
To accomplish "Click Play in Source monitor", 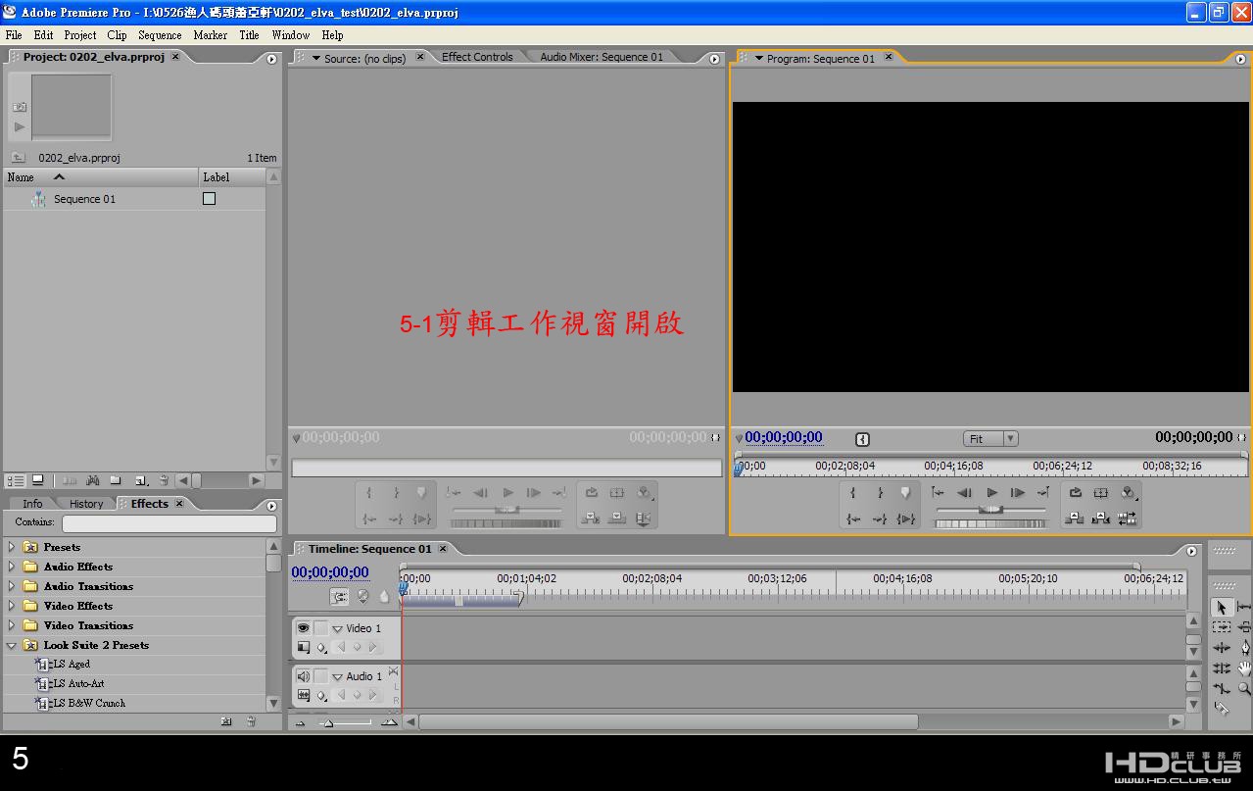I will coord(507,493).
